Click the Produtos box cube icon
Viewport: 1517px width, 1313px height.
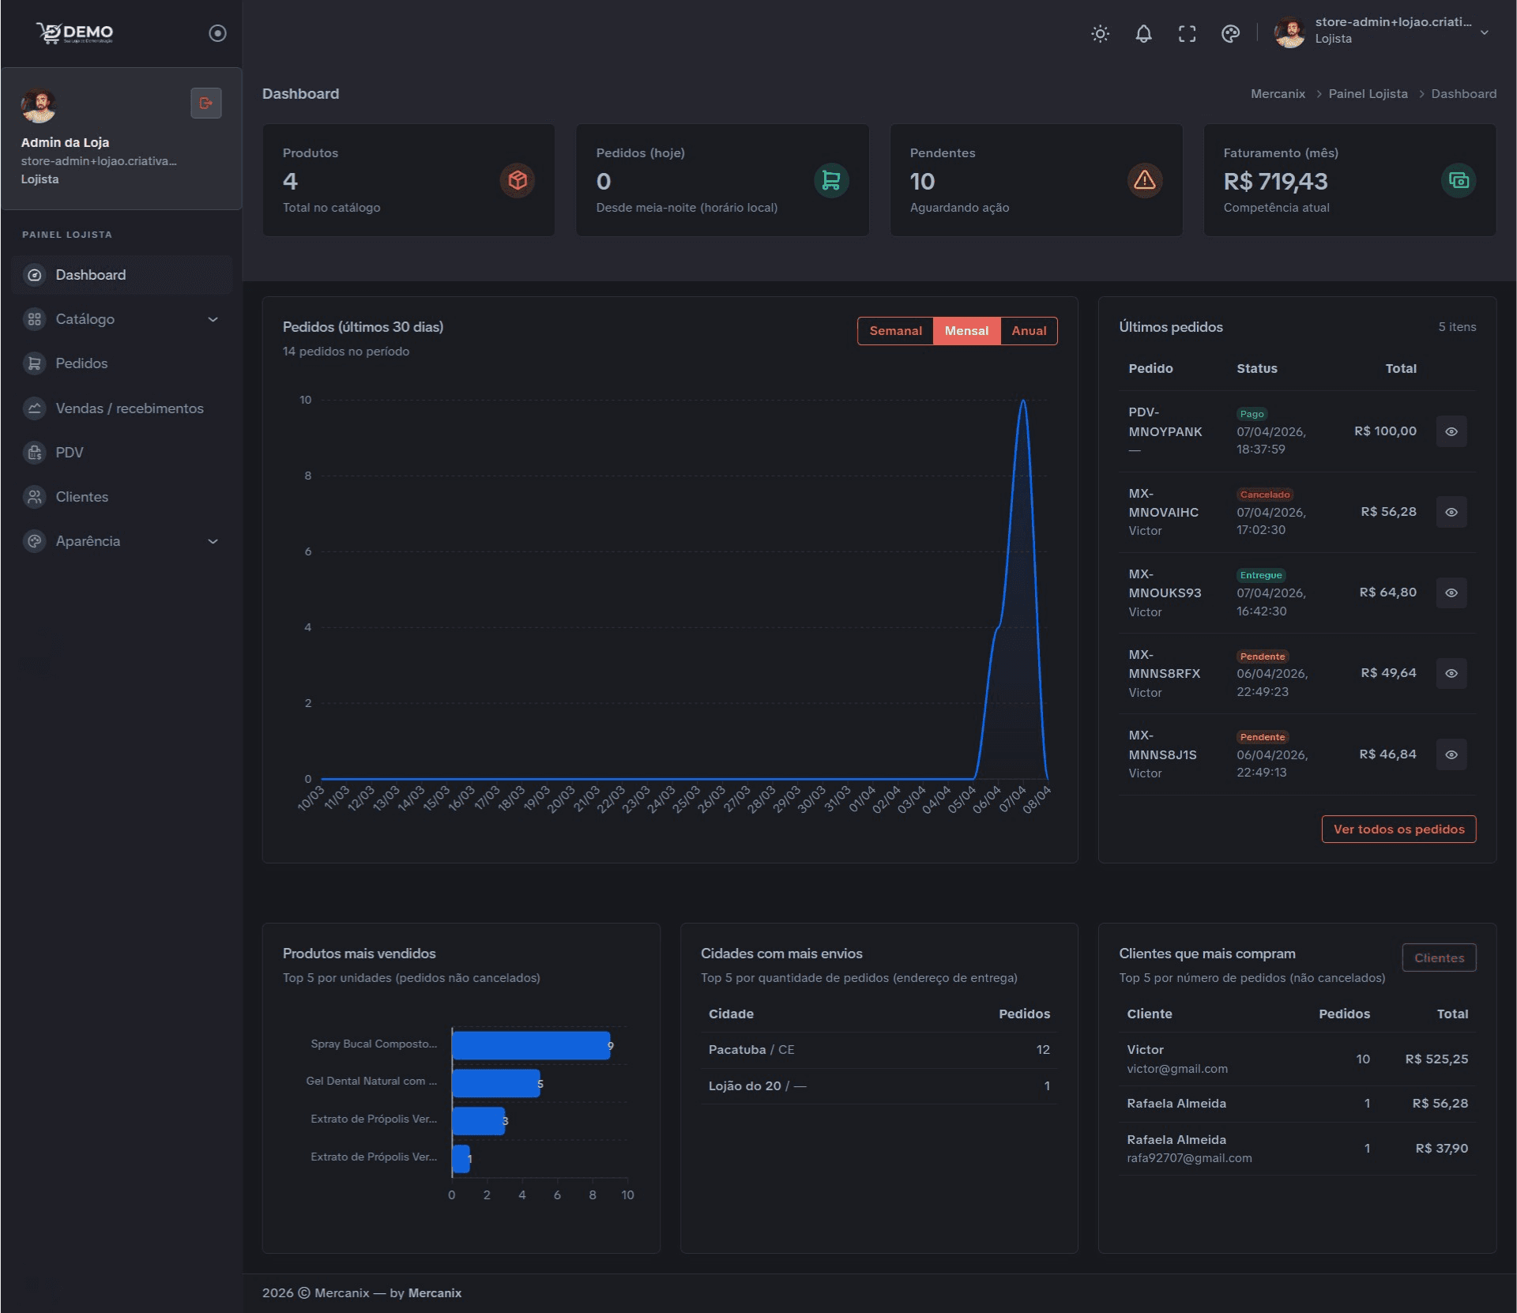point(517,180)
